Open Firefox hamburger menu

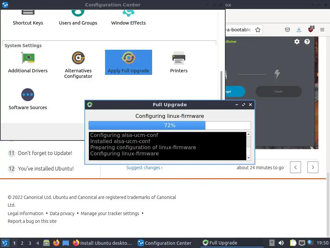click(x=322, y=30)
